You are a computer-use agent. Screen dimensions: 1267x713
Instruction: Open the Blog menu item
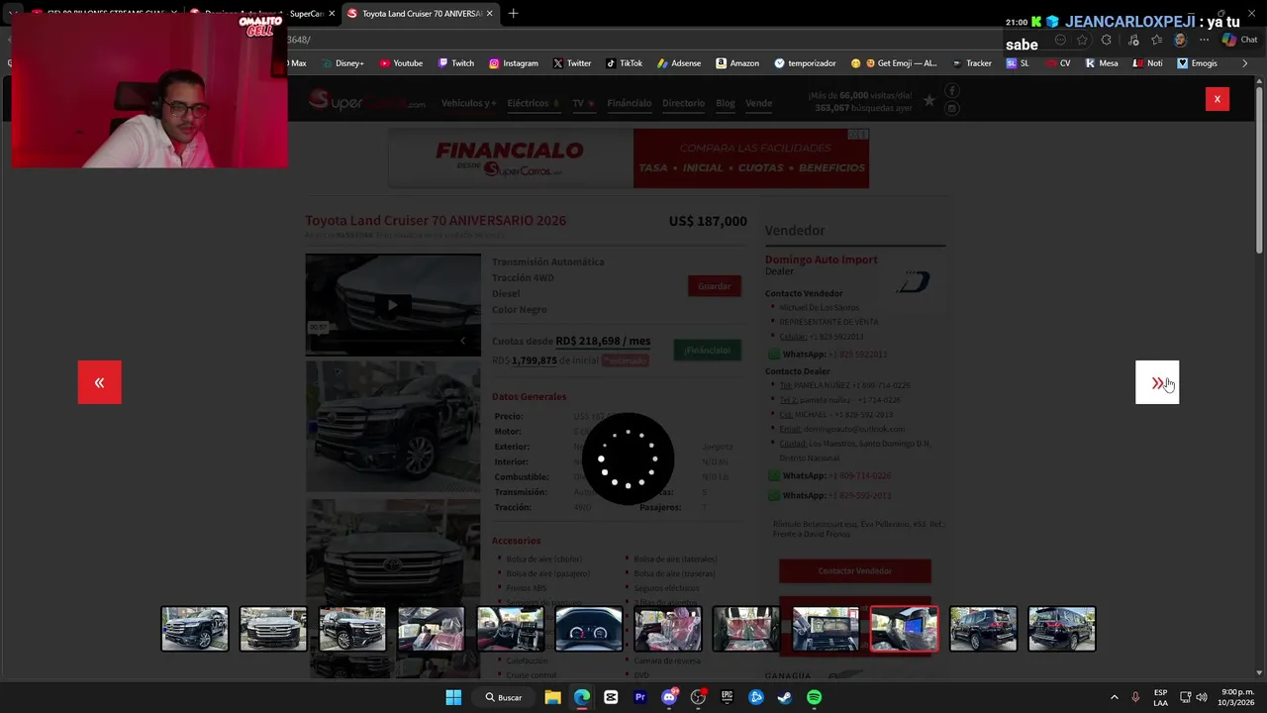coord(726,103)
